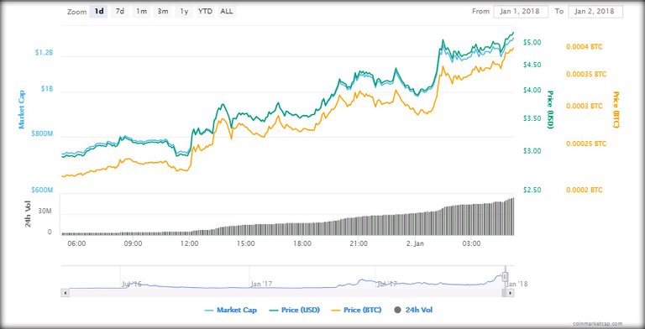Click navigator scrollbar right arrow
This screenshot has width=645, height=329.
[510, 293]
